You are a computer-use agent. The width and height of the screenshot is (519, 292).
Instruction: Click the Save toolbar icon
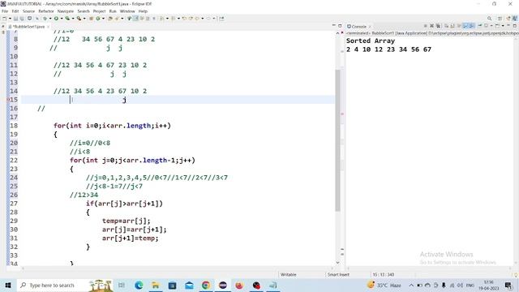(15, 19)
